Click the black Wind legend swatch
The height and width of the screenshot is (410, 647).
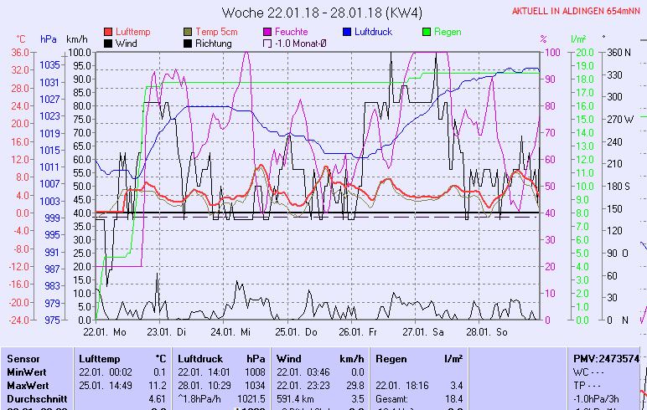[108, 44]
